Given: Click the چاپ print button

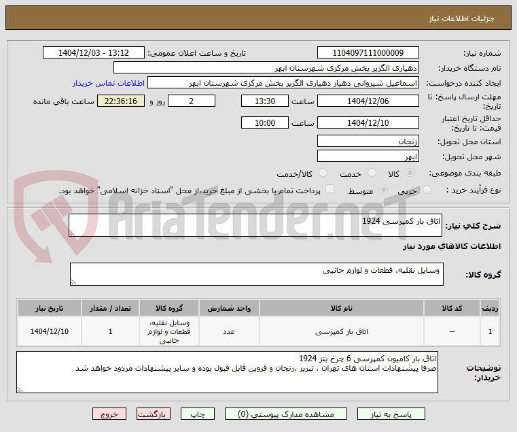Looking at the screenshot, I should pyautogui.click(x=198, y=414).
